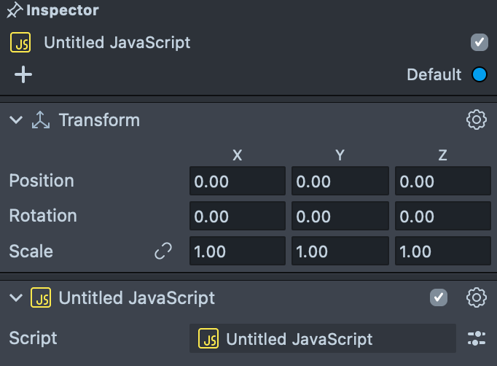Click the Rotation Y input field

click(339, 216)
